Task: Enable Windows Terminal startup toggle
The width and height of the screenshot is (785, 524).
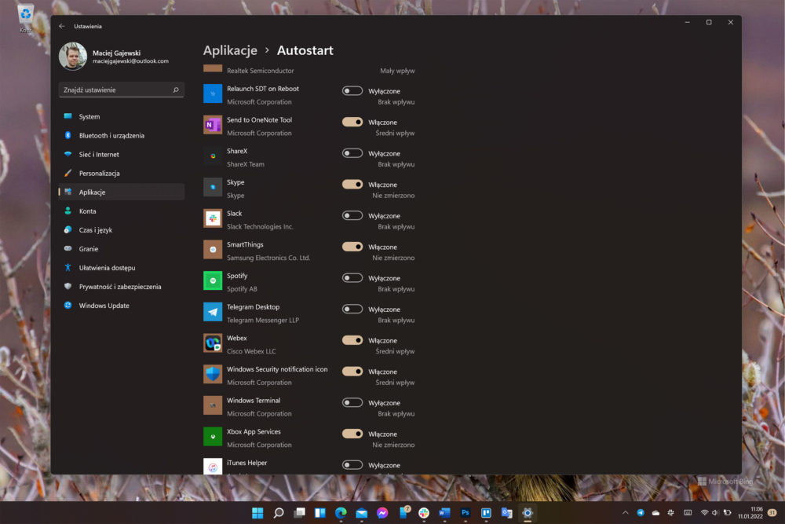Action: 352,402
